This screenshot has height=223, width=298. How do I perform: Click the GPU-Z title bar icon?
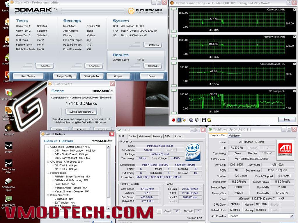pyautogui.click(x=210, y=129)
